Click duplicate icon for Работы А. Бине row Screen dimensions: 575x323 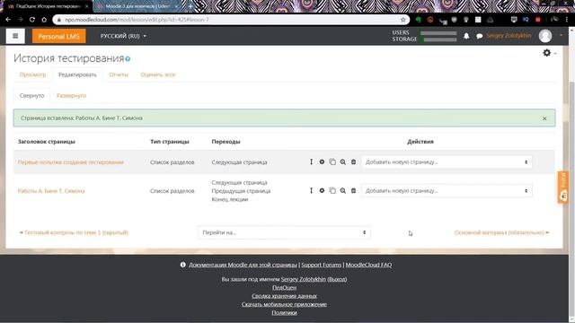[332, 190]
